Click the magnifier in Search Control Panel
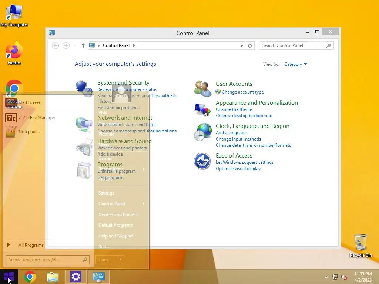The height and width of the screenshot is (284, 379). click(x=328, y=45)
